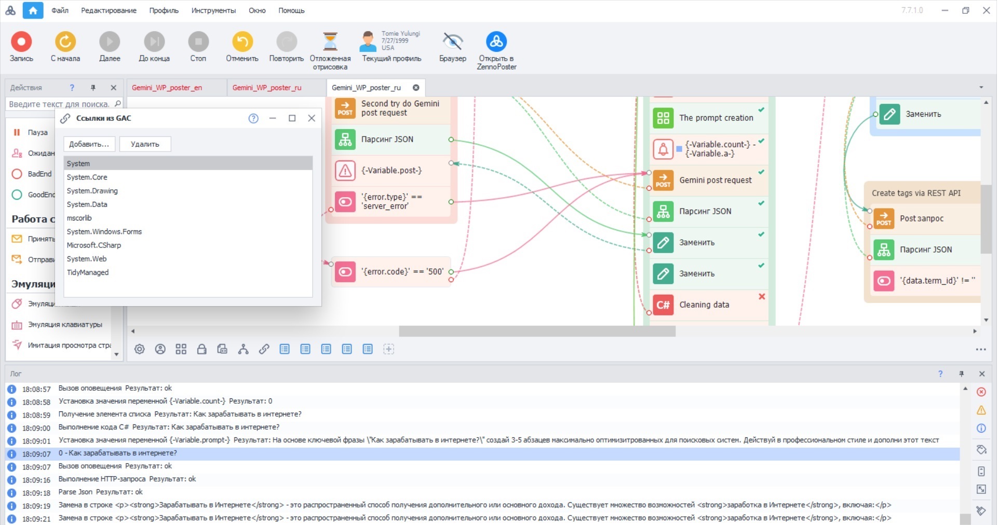Toggle the Запись record button
This screenshot has height=525, width=999.
tap(21, 47)
